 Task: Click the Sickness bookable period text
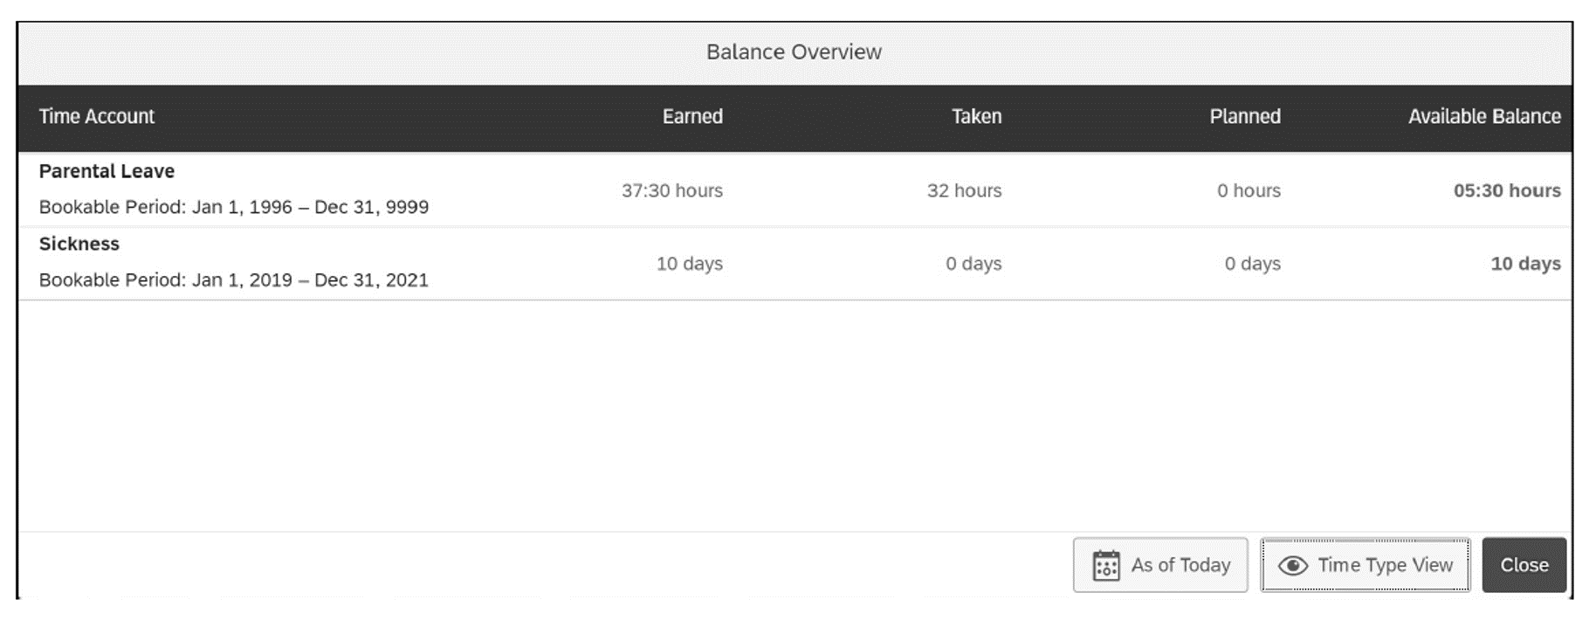coord(233,280)
